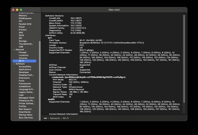Select Managed Client entry
The image size is (198, 135).
pyautogui.click(x=26, y=98)
